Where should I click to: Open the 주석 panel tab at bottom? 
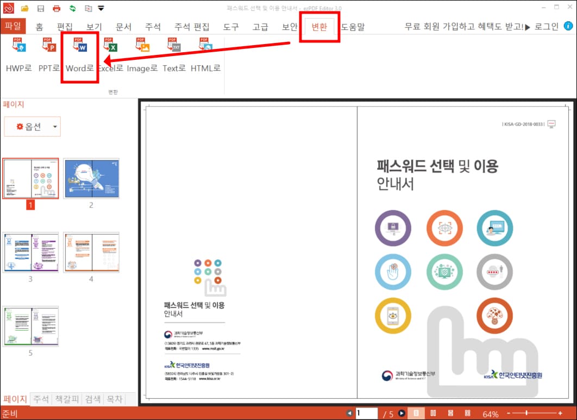point(41,399)
